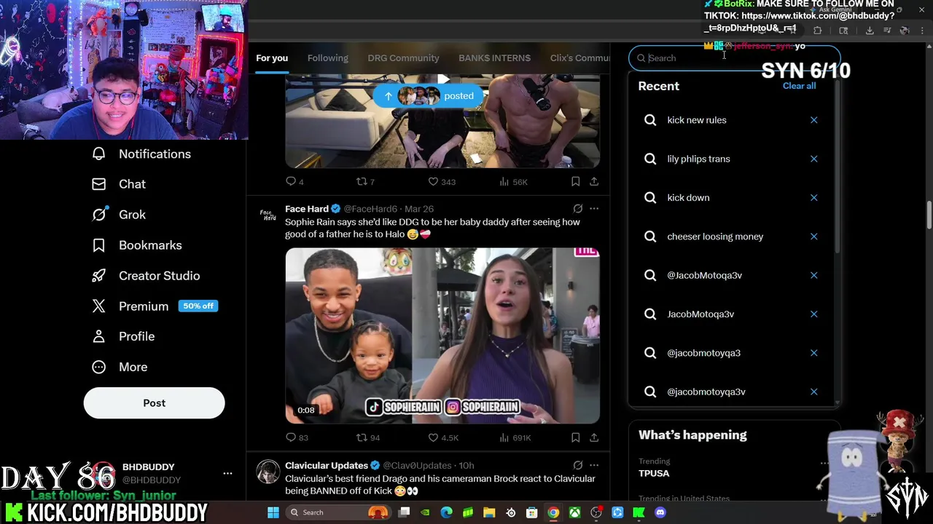Open more options on Clavicular Updates post
The image size is (933, 524).
(x=594, y=465)
